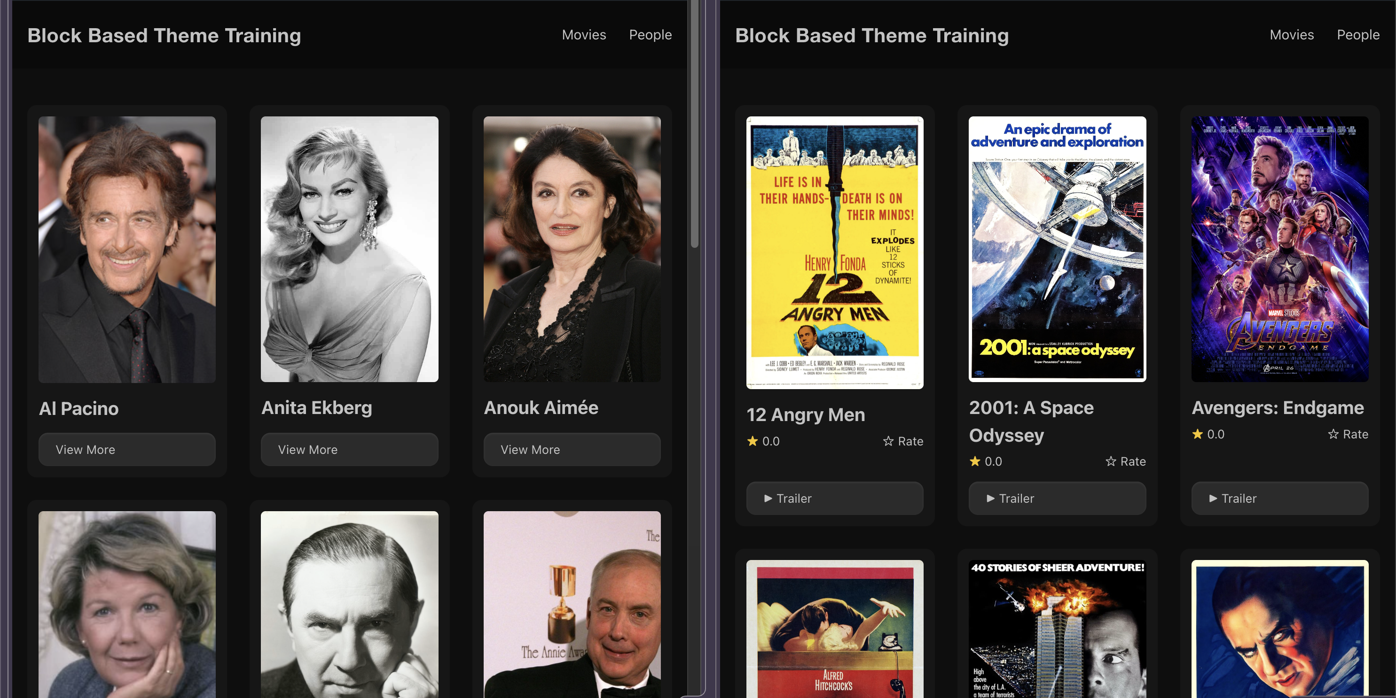
Task: Click the play icon on Avengers: Endgame's Trailer
Action: 1213,499
